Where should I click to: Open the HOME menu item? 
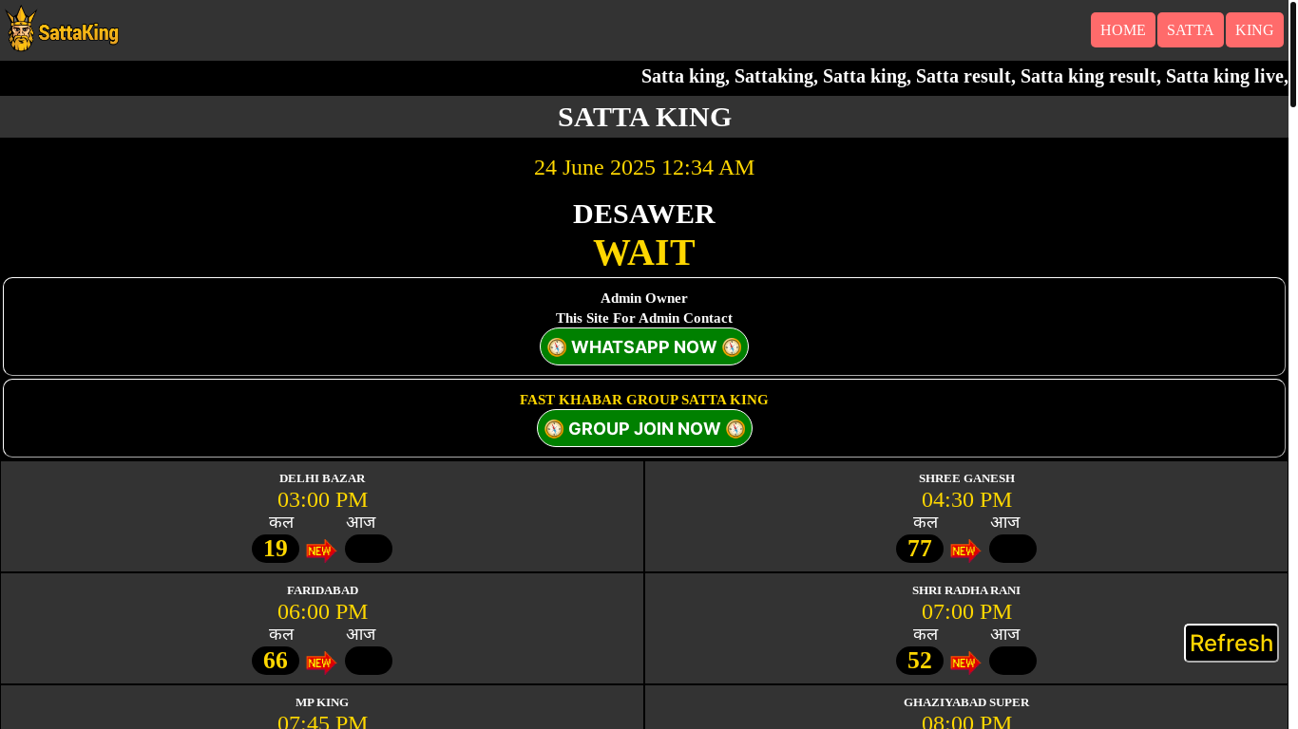(1122, 30)
